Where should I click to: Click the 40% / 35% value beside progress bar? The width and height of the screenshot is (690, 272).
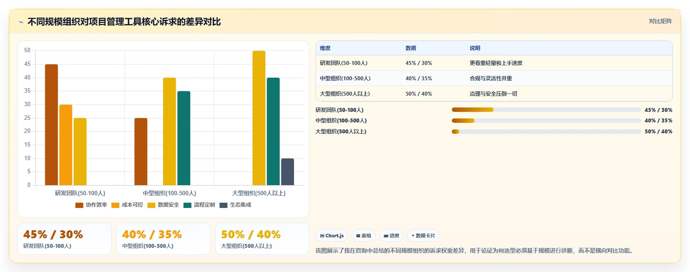[658, 121]
